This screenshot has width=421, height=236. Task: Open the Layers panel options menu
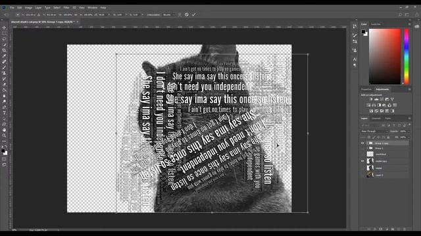[409, 118]
